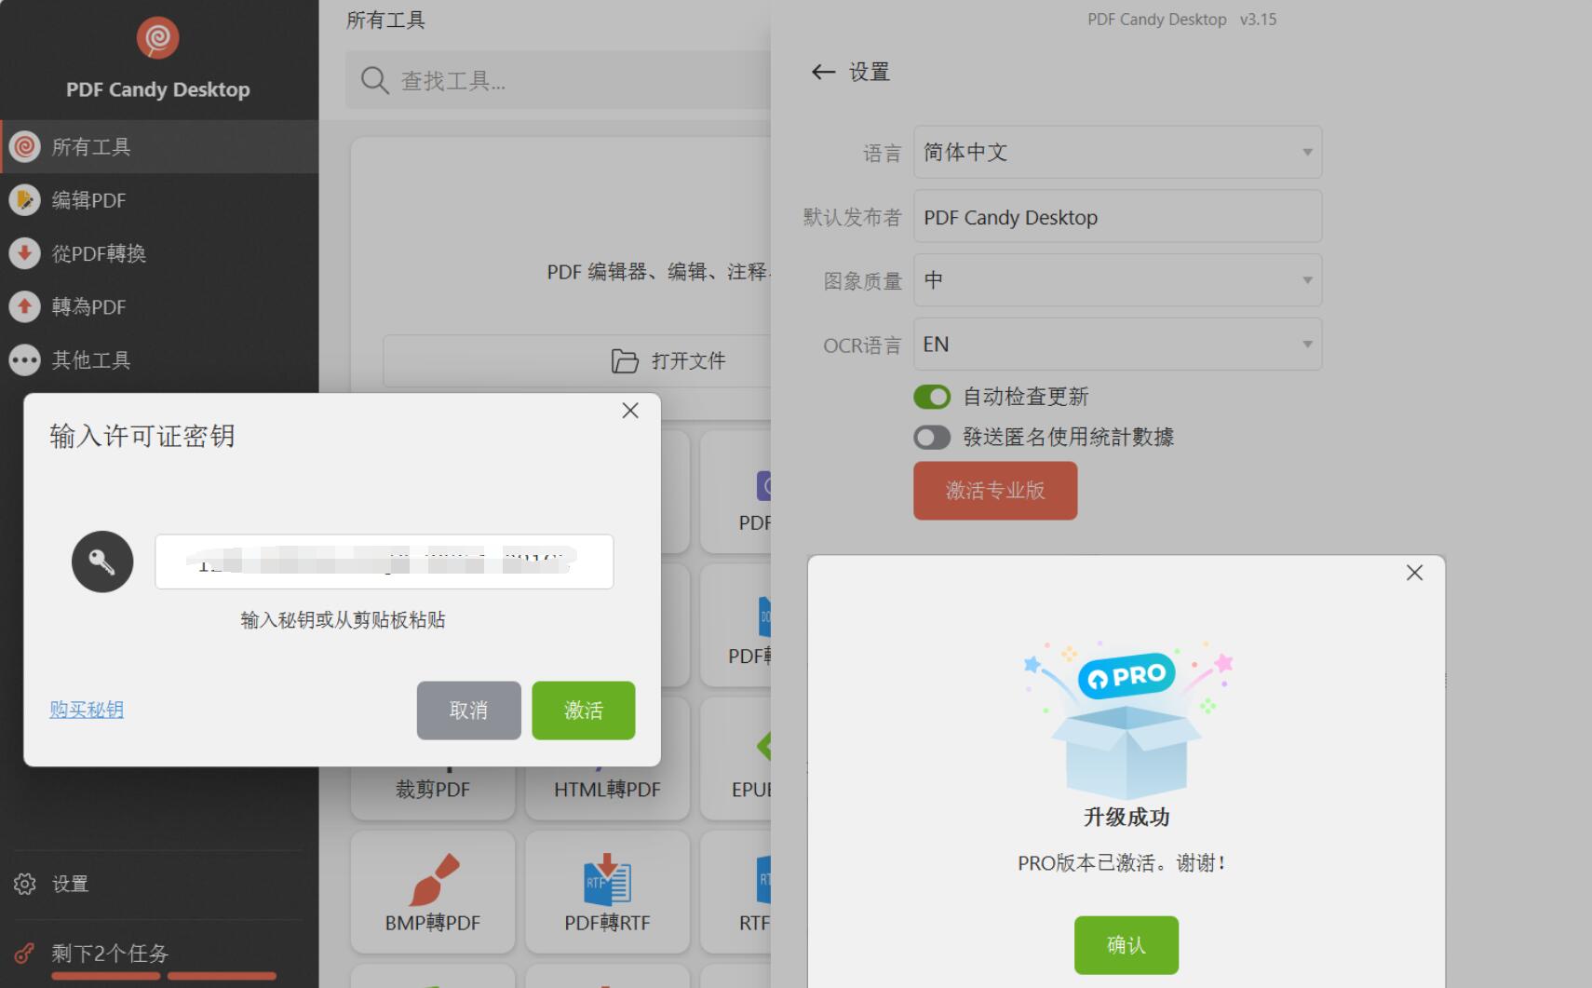Expand the 语言 dropdown
This screenshot has width=1592, height=988.
tap(1117, 152)
